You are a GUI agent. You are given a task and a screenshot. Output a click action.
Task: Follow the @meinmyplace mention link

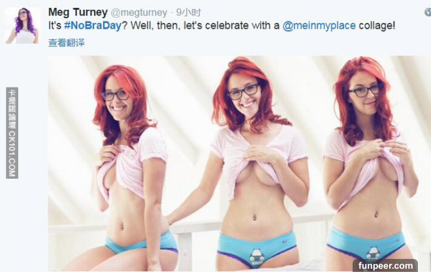319,25
